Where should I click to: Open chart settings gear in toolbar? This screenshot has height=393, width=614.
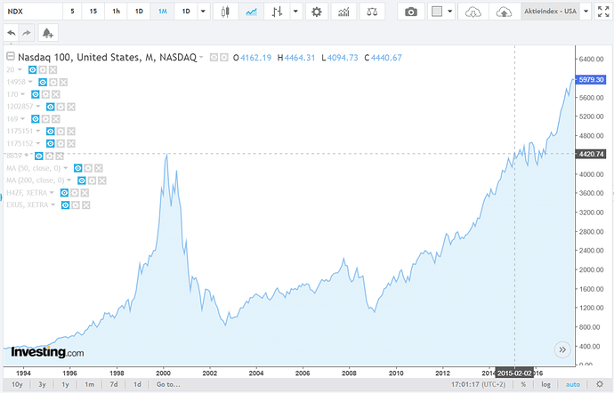coord(317,12)
